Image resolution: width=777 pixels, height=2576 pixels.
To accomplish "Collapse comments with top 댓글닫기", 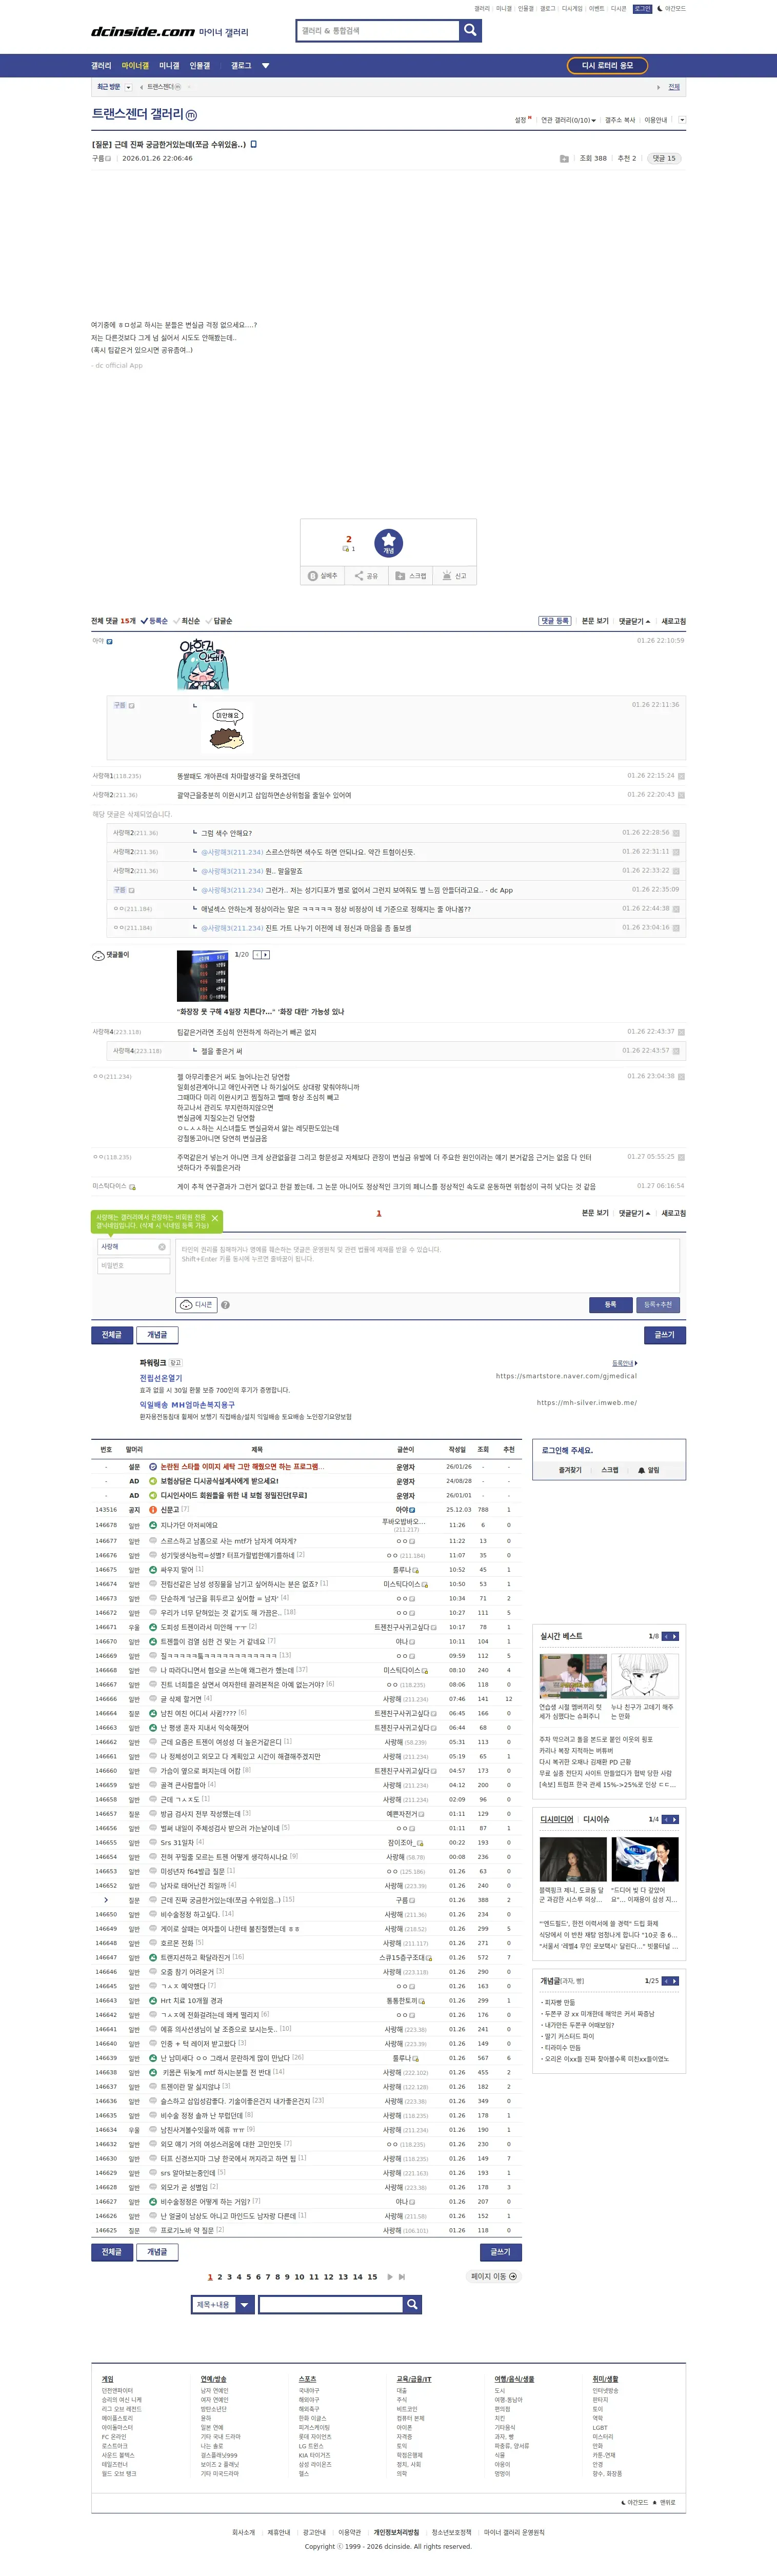I will tap(634, 621).
